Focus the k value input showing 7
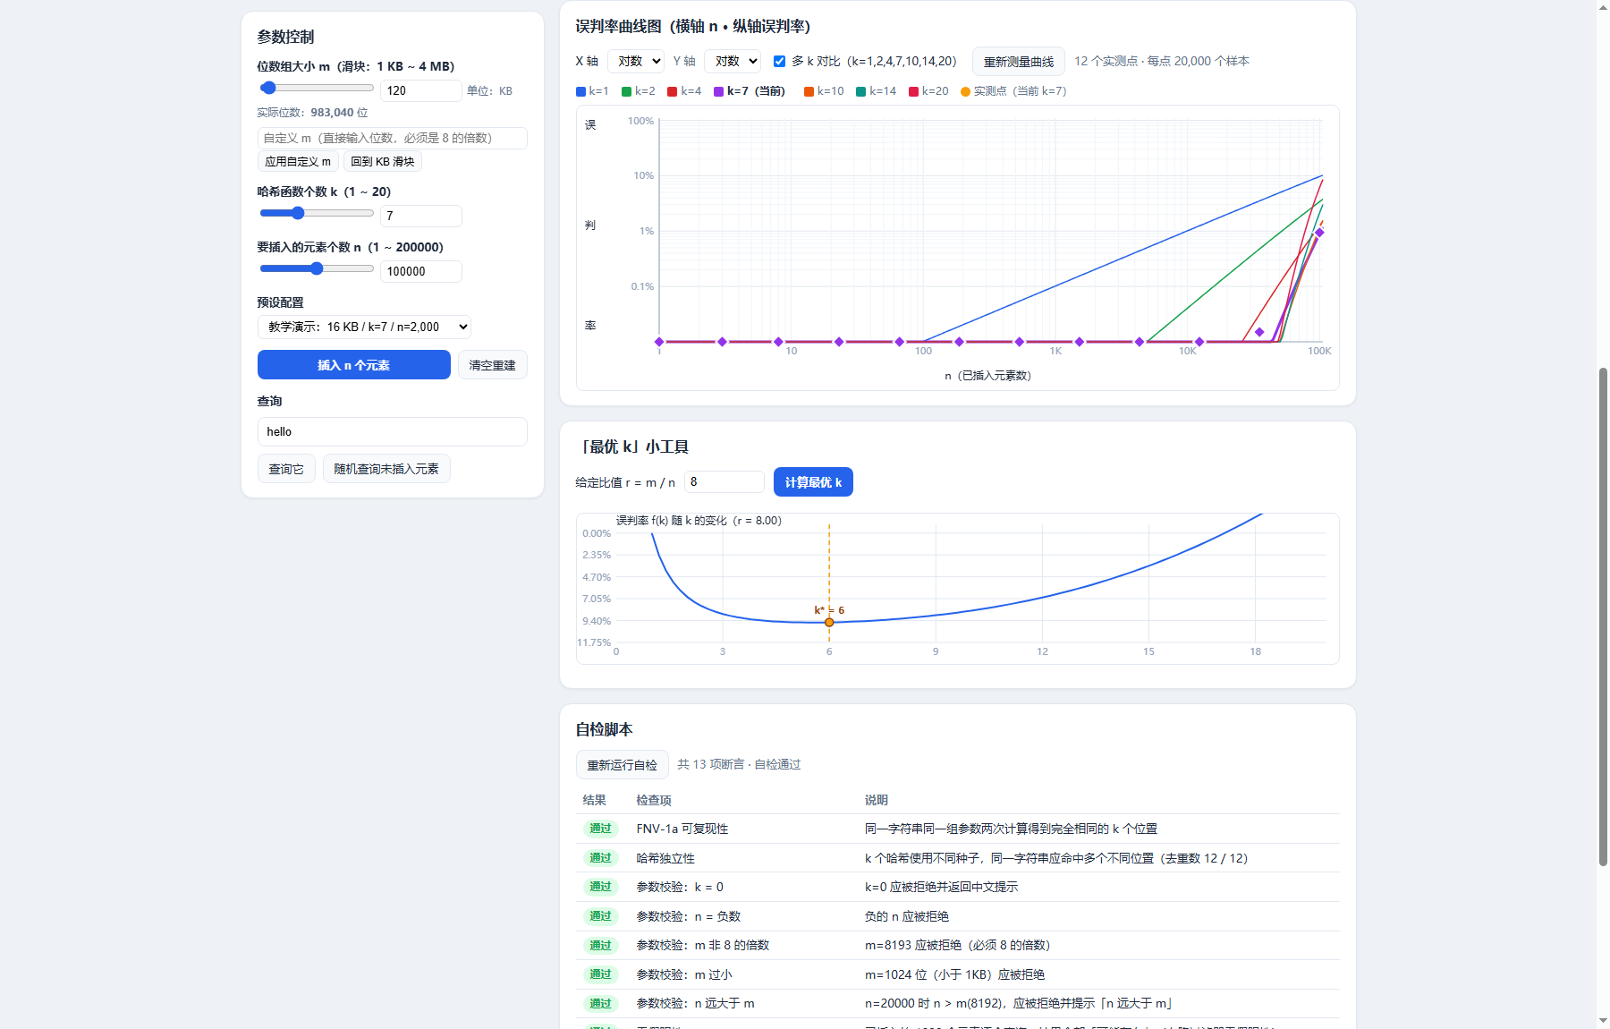The height and width of the screenshot is (1029, 1610). point(420,216)
